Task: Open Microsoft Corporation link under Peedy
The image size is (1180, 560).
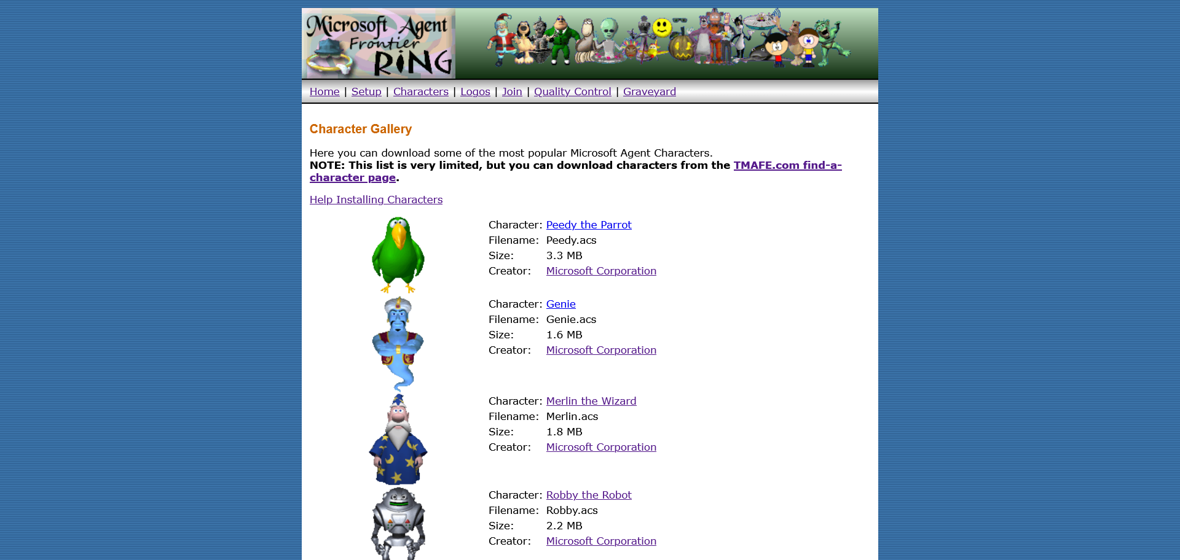Action: (601, 271)
